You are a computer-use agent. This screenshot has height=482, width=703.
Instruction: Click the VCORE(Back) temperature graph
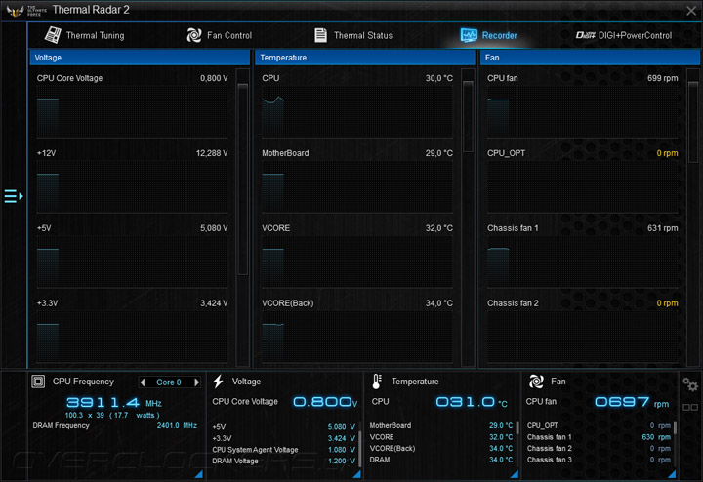coord(357,338)
